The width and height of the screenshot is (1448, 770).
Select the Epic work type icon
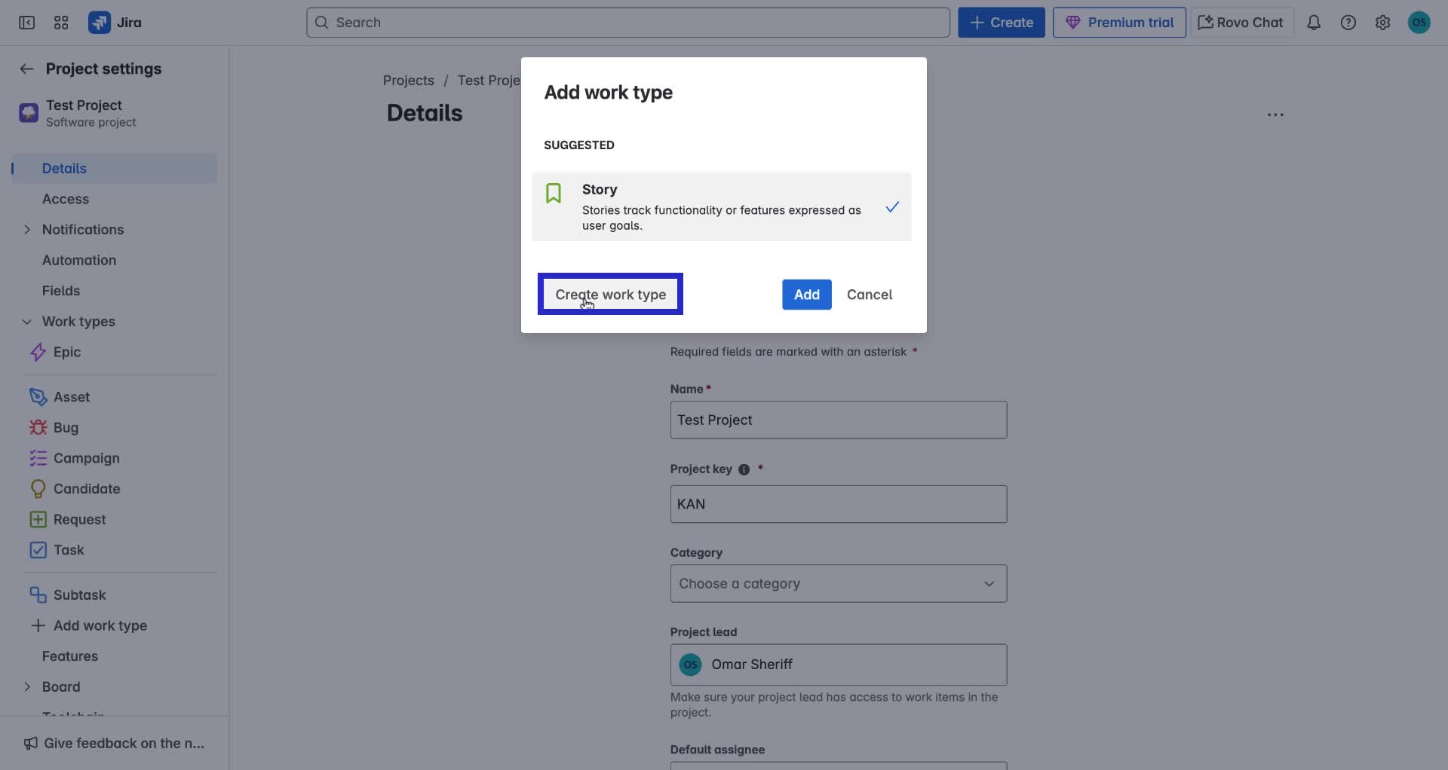tap(38, 352)
